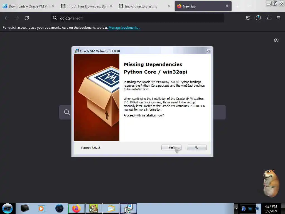The width and height of the screenshot is (285, 214).
Task: Close the New Tab tab
Action: pyautogui.click(x=227, y=6)
